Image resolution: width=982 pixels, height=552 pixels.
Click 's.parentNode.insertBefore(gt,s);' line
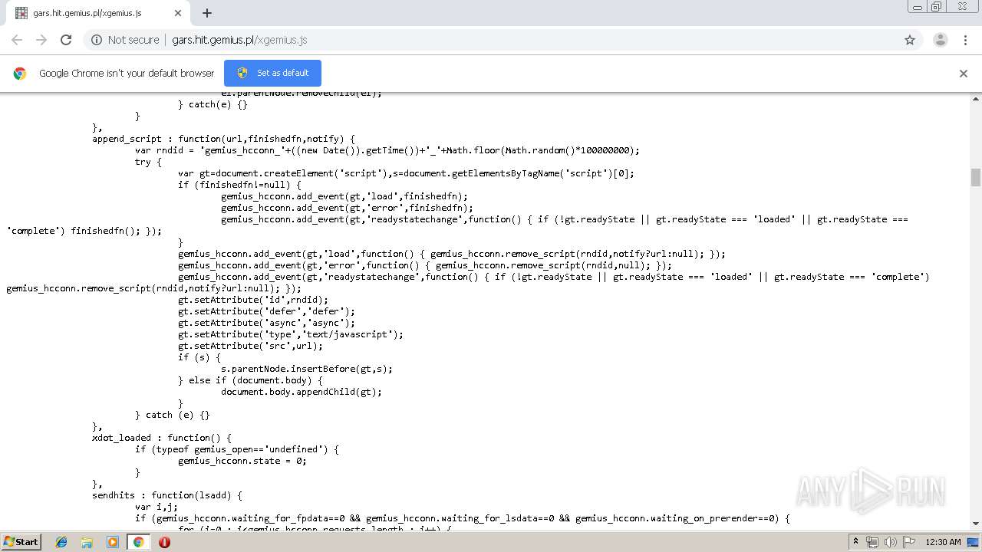[306, 369]
